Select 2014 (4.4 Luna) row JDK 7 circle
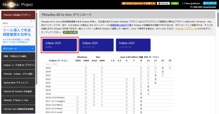Viewport: 219px width, 114px height. pyautogui.click(x=134, y=112)
